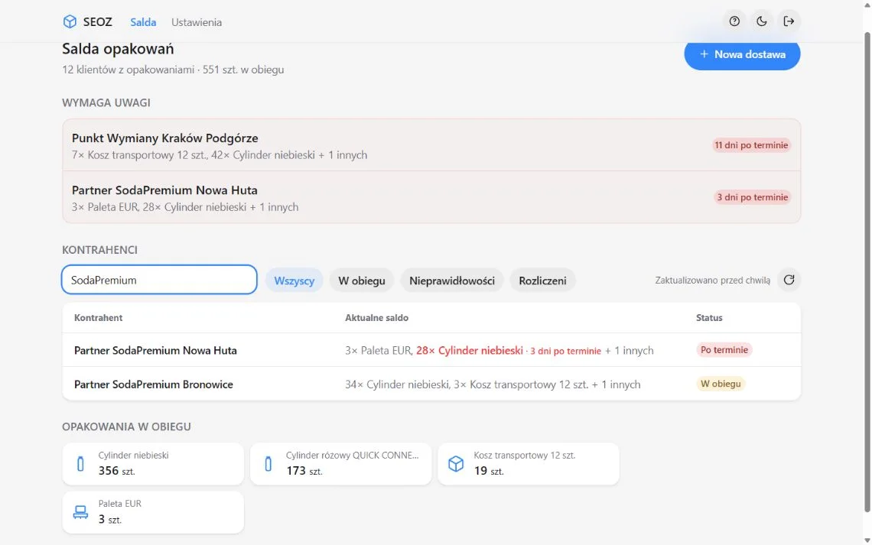Screen dimensions: 872x545
Task: Click the Status column header
Action: click(x=709, y=318)
